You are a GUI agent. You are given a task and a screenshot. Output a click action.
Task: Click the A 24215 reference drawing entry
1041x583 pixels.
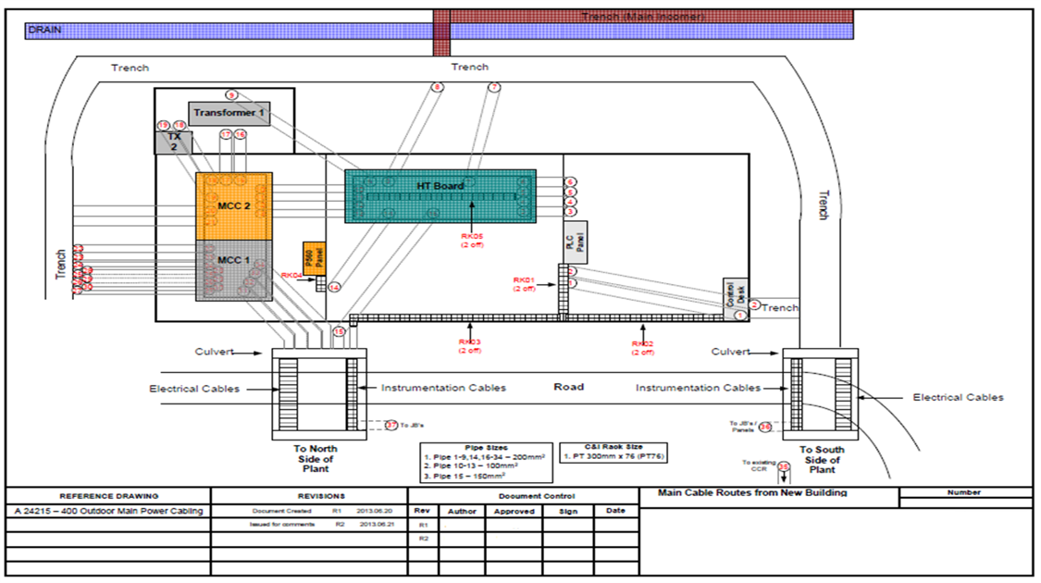(108, 511)
